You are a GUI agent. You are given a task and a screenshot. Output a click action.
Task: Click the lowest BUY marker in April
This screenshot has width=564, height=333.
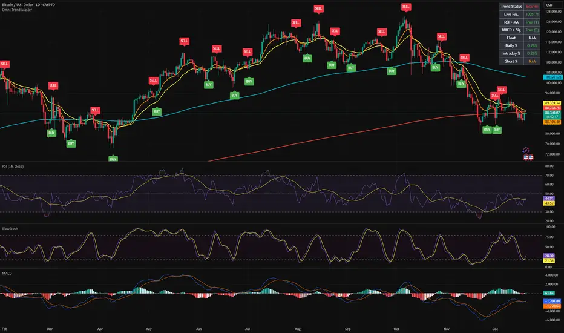[x=113, y=159]
